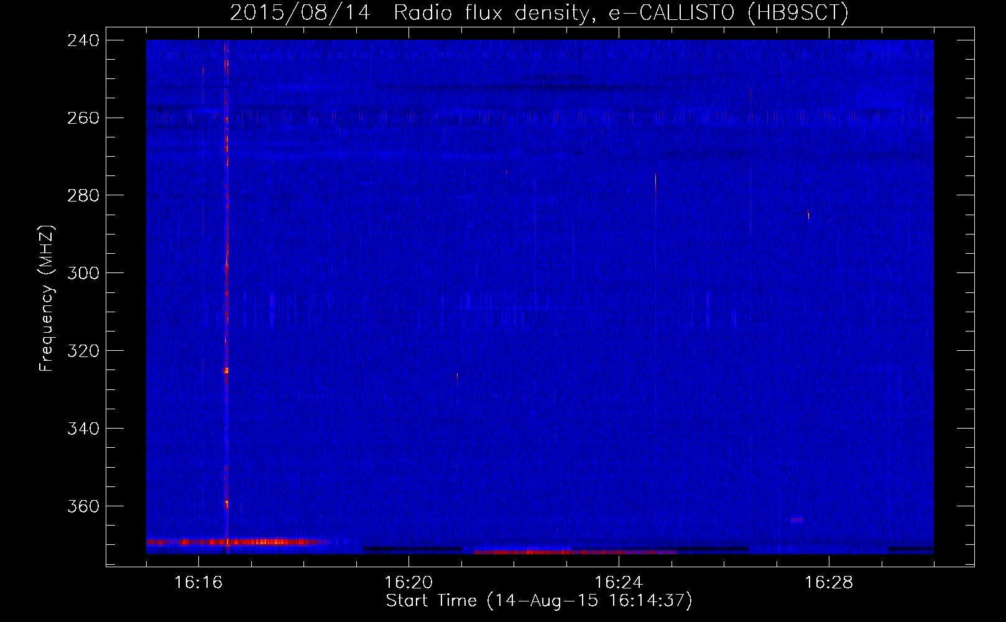This screenshot has width=1006, height=622.
Task: Click the 'Start Time (14-Aug-15 16:14:37)' label
Action: (539, 601)
